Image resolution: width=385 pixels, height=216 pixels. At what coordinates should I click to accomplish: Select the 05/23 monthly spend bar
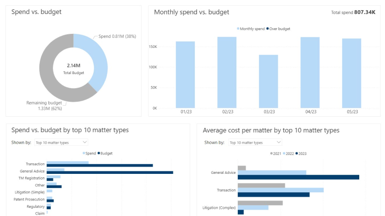point(351,73)
